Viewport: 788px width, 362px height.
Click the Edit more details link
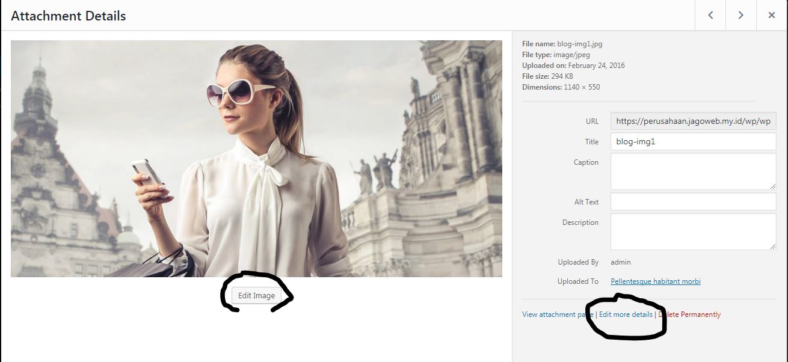pyautogui.click(x=626, y=314)
